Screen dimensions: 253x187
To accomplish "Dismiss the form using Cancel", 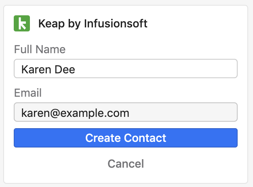I will point(126,164).
